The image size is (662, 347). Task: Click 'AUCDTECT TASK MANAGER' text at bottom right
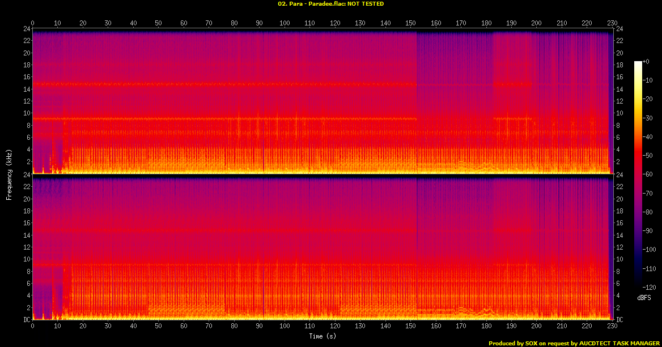(x=619, y=343)
